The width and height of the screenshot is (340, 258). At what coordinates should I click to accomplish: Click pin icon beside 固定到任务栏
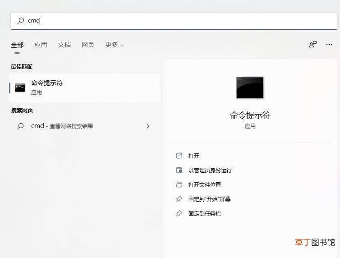tap(179, 213)
